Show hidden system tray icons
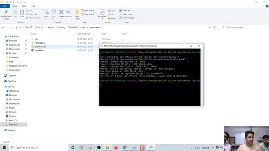This screenshot has width=269, height=151. click(213, 147)
